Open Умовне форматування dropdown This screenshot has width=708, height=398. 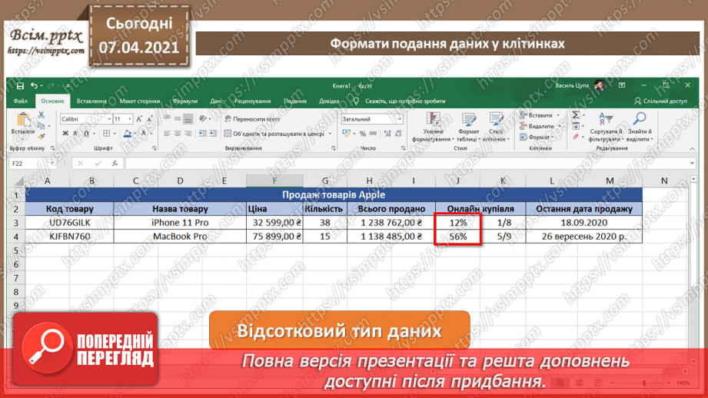point(433,127)
